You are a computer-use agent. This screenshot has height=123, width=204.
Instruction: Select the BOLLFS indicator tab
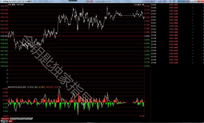pos(28,119)
